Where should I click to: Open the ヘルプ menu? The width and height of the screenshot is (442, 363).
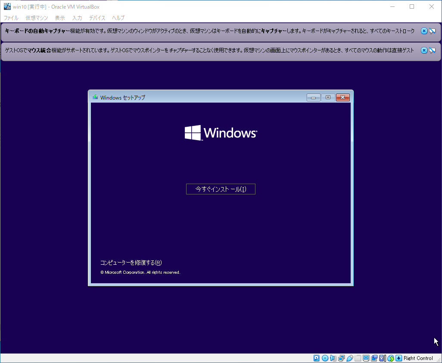click(x=118, y=18)
